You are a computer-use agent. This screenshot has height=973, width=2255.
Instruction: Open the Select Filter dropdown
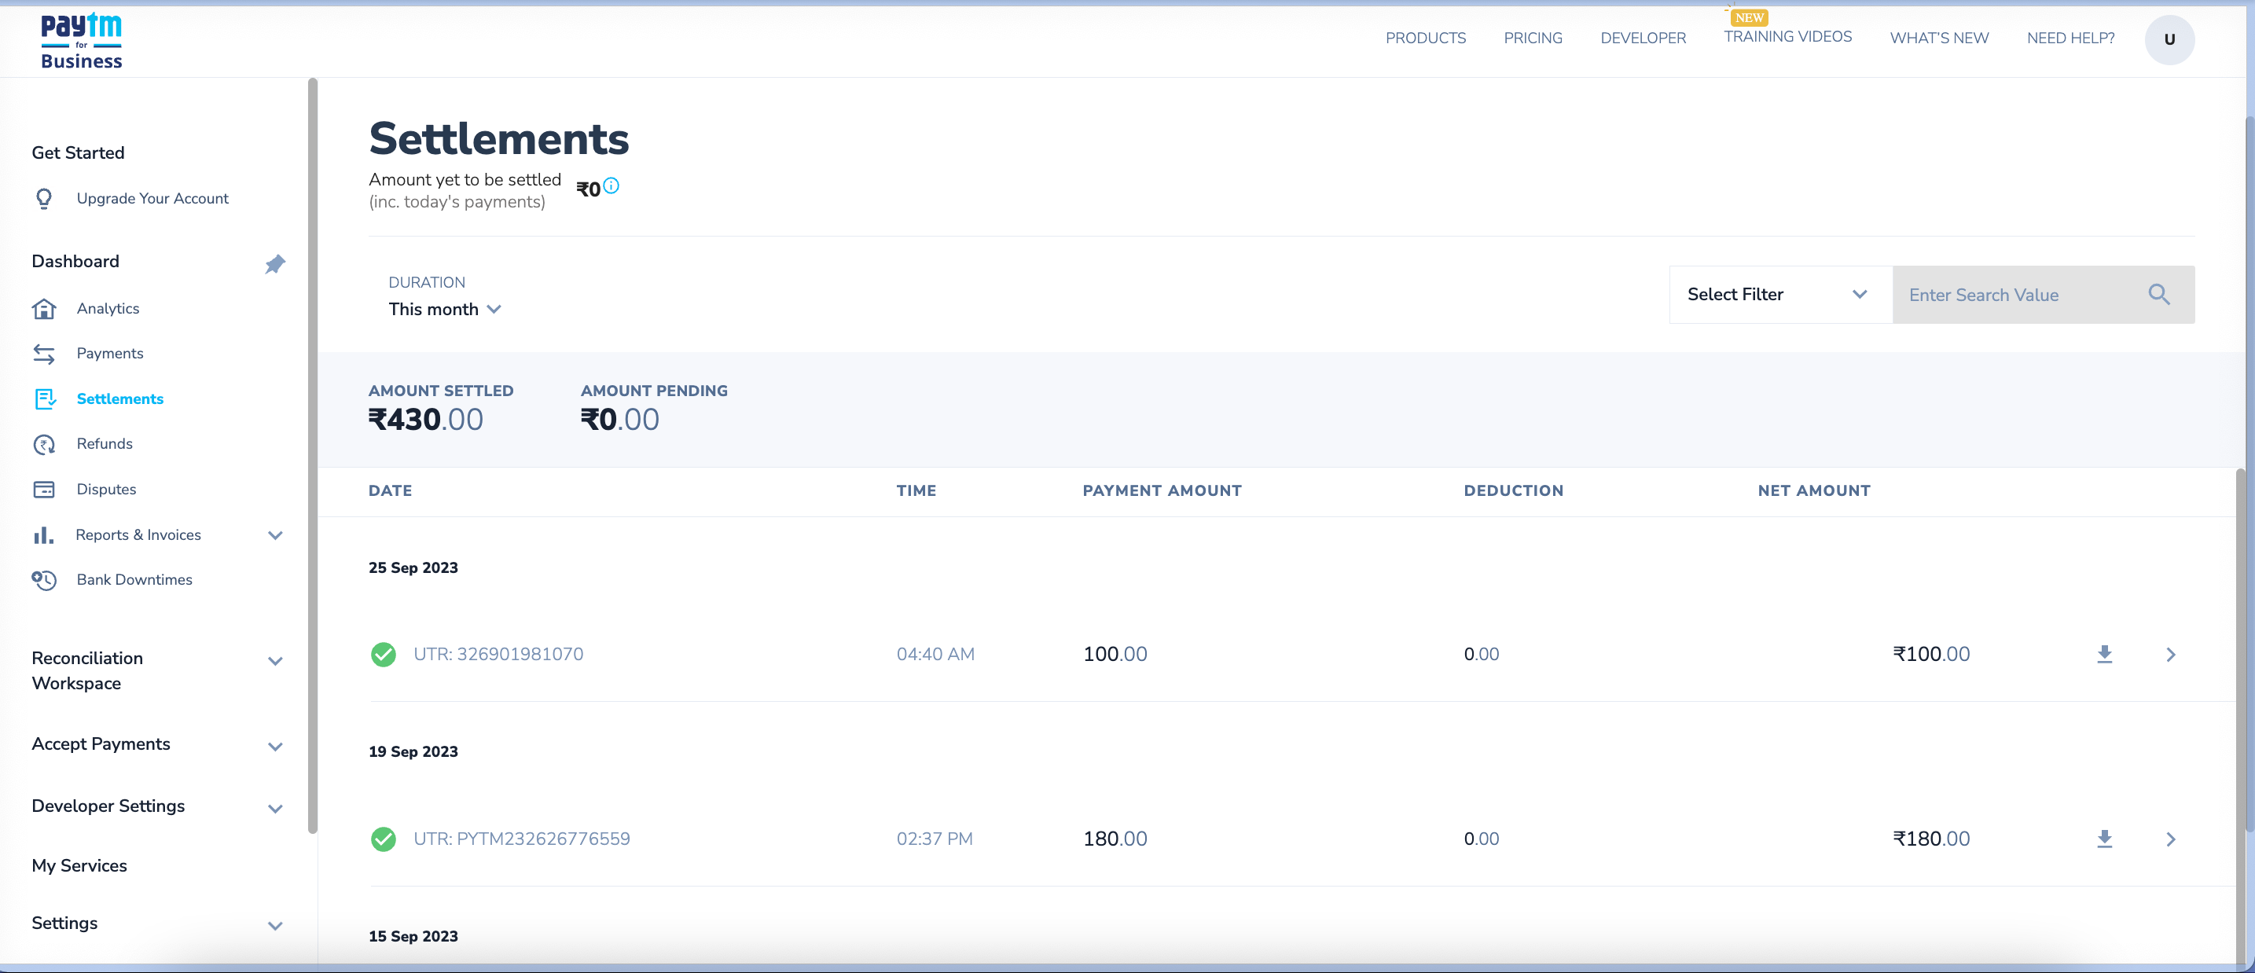[1780, 295]
